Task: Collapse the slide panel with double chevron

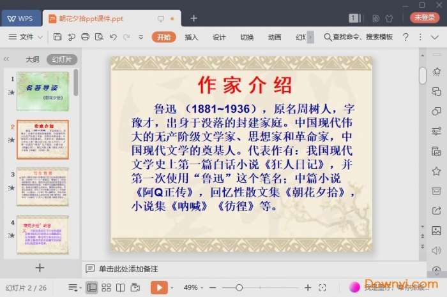Action: point(6,59)
